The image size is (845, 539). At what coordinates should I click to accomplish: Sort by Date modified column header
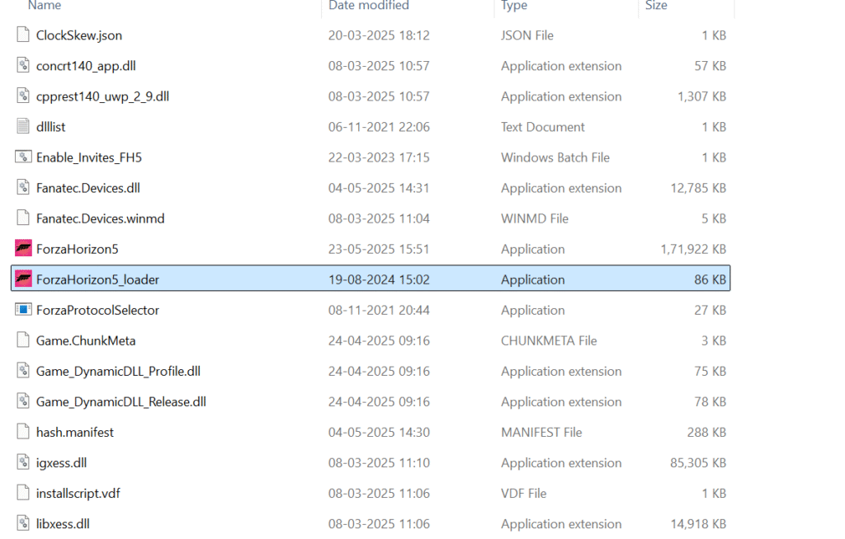pos(369,6)
